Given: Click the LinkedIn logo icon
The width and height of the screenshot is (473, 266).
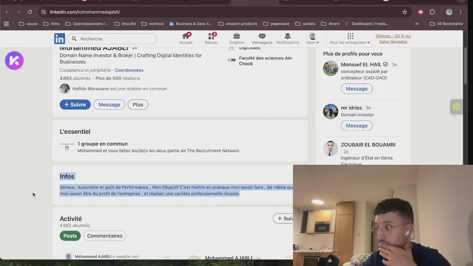Looking at the screenshot, I should (x=59, y=39).
